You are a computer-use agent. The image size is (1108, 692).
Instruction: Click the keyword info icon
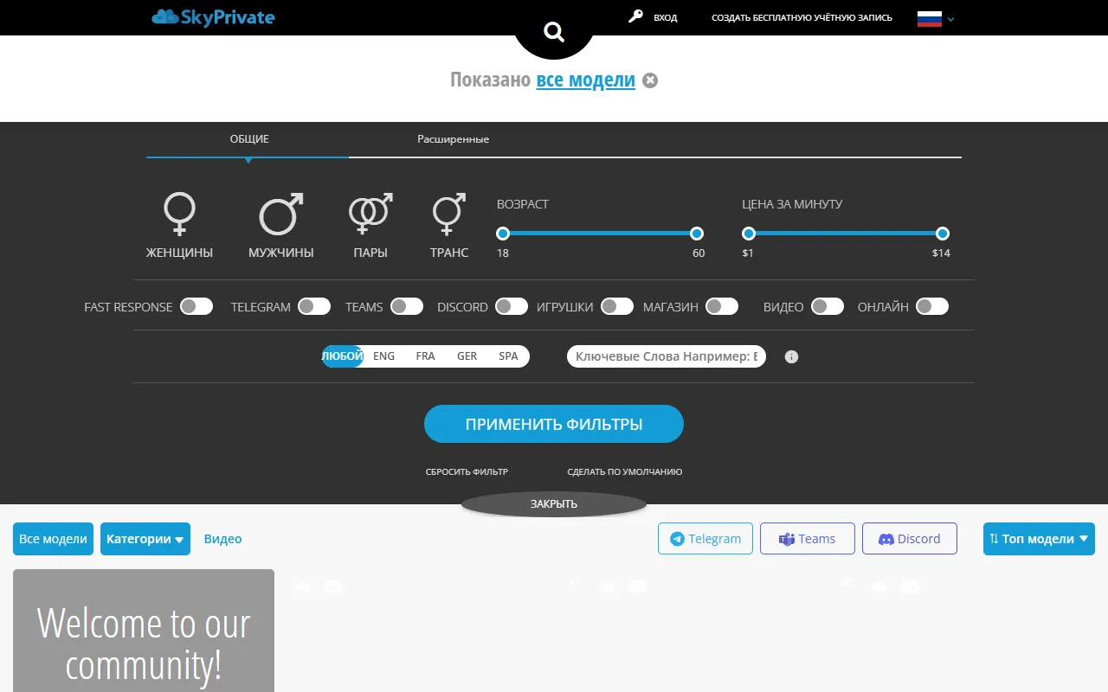[x=791, y=356]
